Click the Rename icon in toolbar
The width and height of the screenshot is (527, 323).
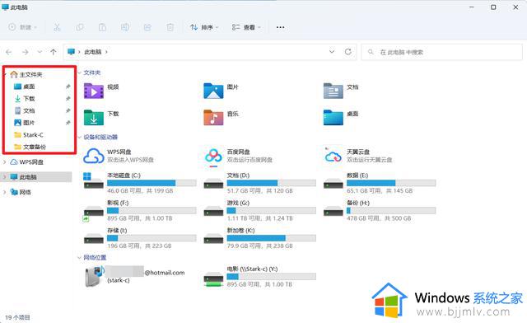pyautogui.click(x=125, y=27)
